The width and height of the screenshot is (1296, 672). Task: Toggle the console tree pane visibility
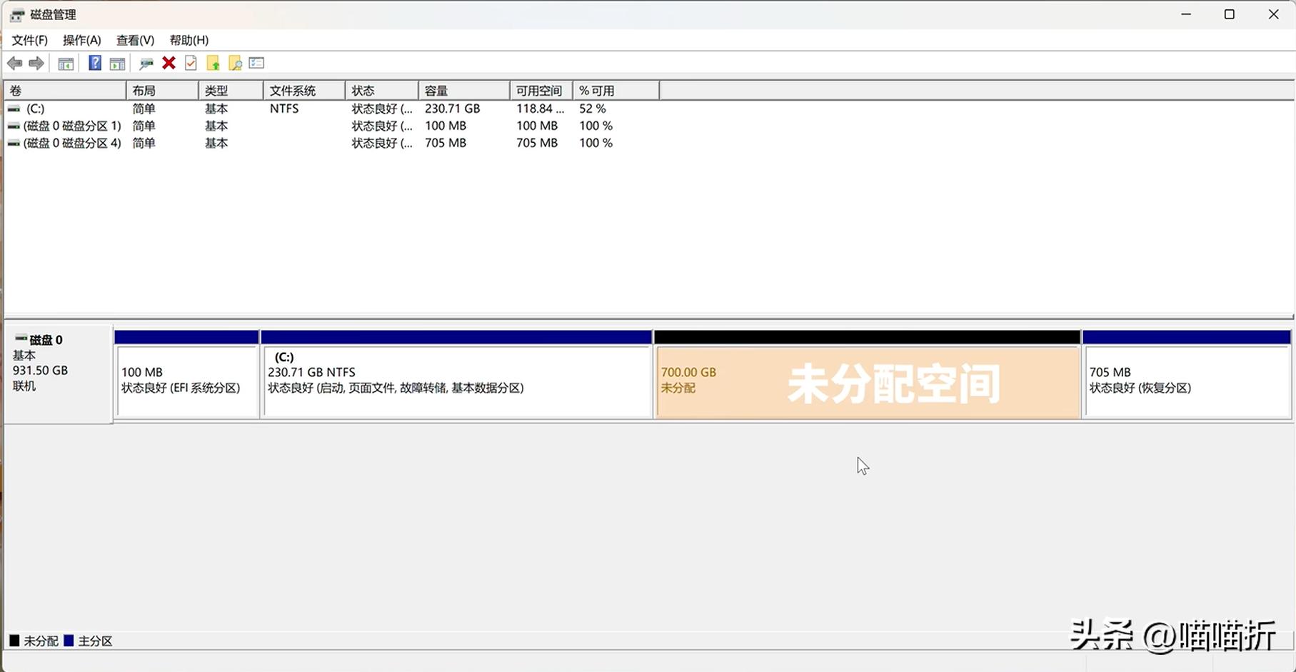(66, 63)
